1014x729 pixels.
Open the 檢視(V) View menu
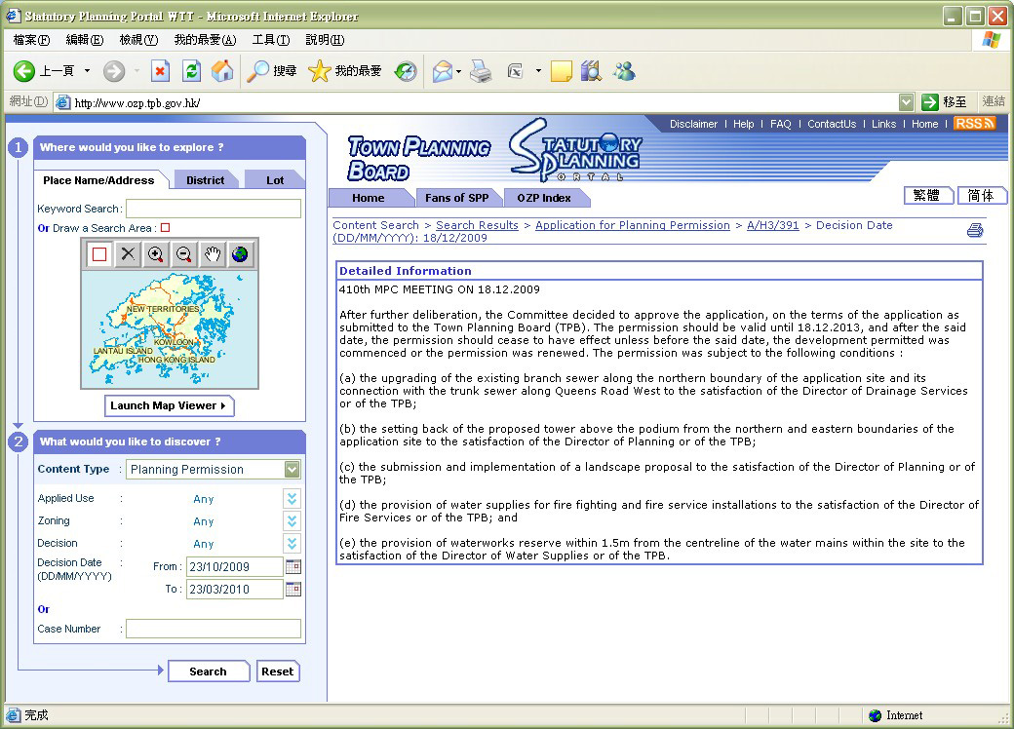click(139, 40)
